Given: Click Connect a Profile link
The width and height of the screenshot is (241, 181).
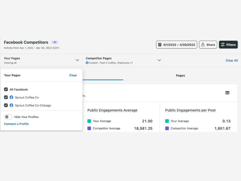Looking at the screenshot, I should [x=16, y=124].
